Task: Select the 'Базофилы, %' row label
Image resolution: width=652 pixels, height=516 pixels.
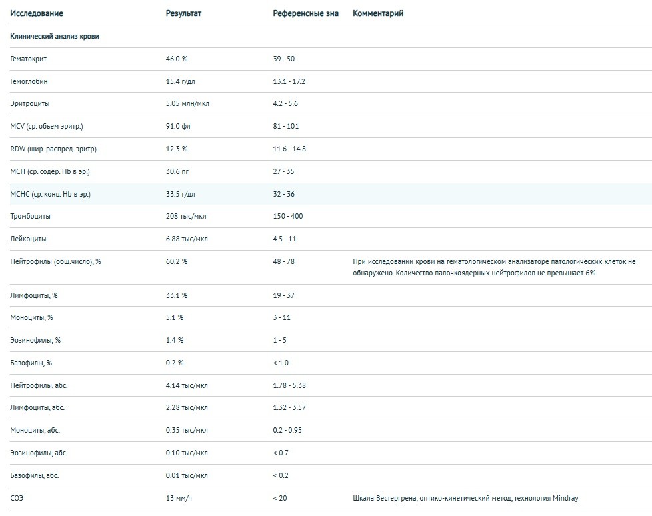Action: tap(31, 363)
